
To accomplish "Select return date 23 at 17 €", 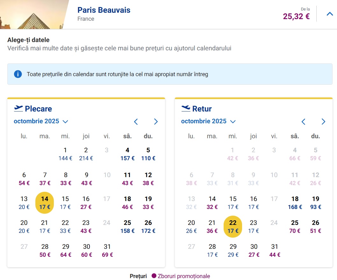I will coord(254,226).
